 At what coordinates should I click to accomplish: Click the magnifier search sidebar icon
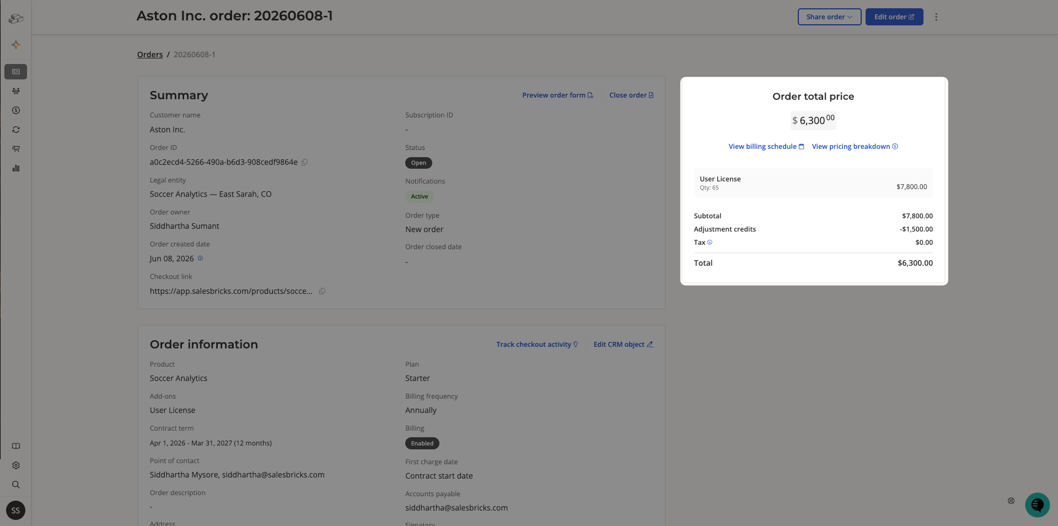click(16, 485)
